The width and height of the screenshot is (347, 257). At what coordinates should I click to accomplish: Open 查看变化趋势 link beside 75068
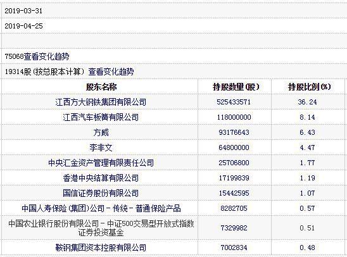(46, 56)
